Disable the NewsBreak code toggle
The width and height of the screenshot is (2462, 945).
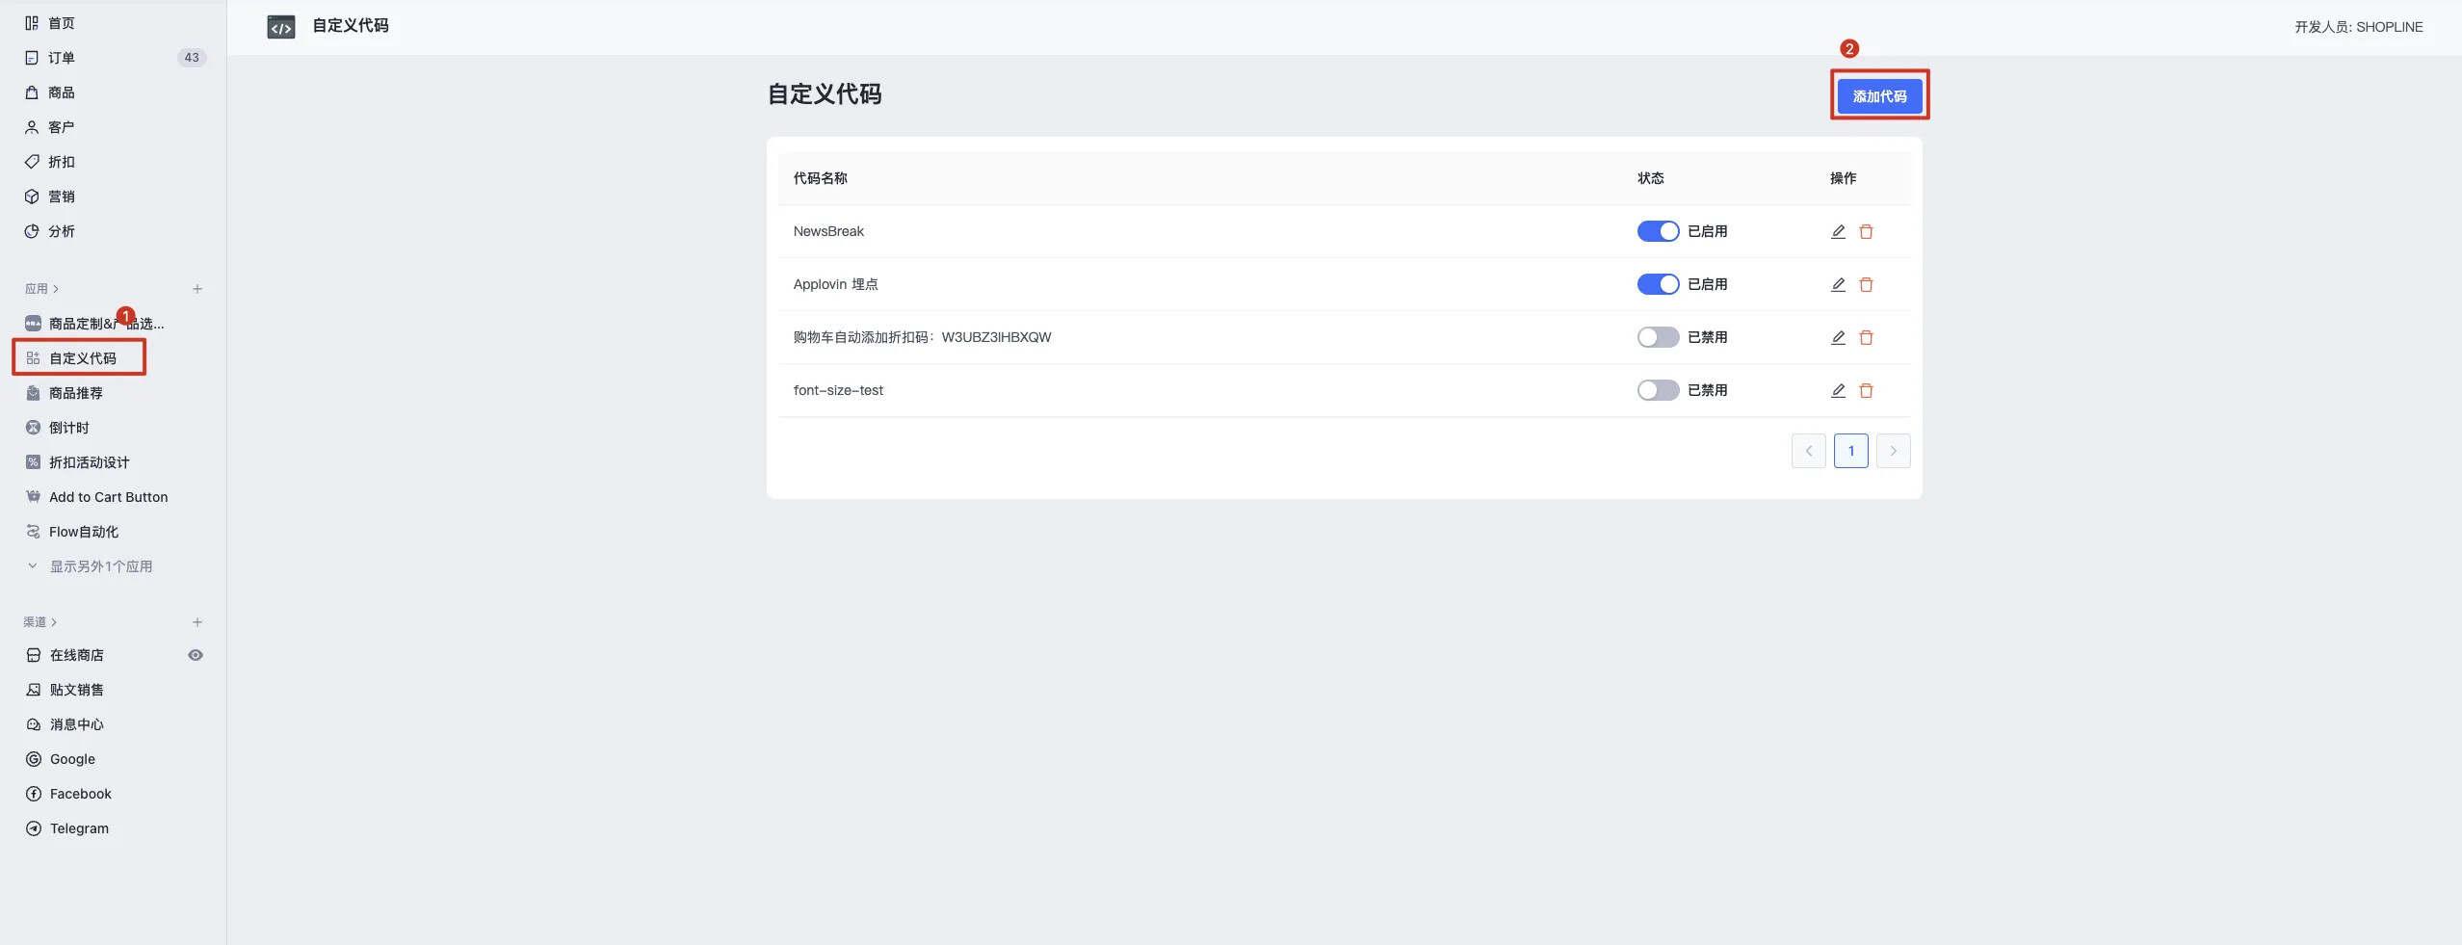[1658, 231]
